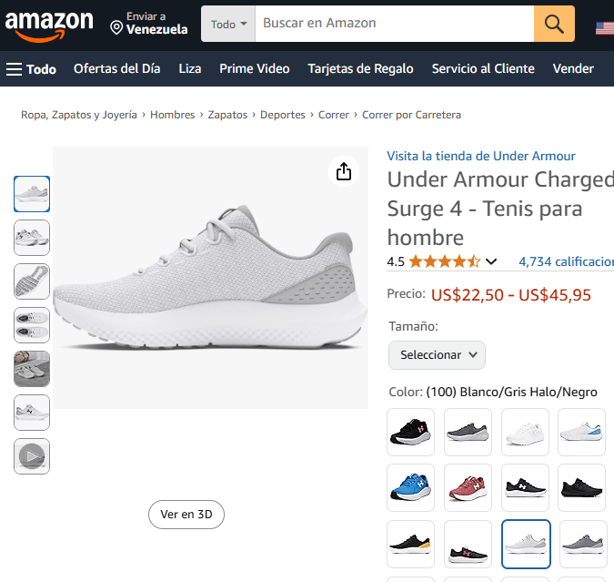Click the country flag icon
The height and width of the screenshot is (582, 614).
(x=605, y=28)
